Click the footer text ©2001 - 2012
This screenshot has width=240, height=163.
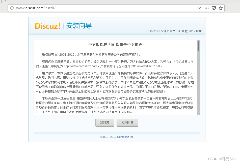click(x=108, y=137)
